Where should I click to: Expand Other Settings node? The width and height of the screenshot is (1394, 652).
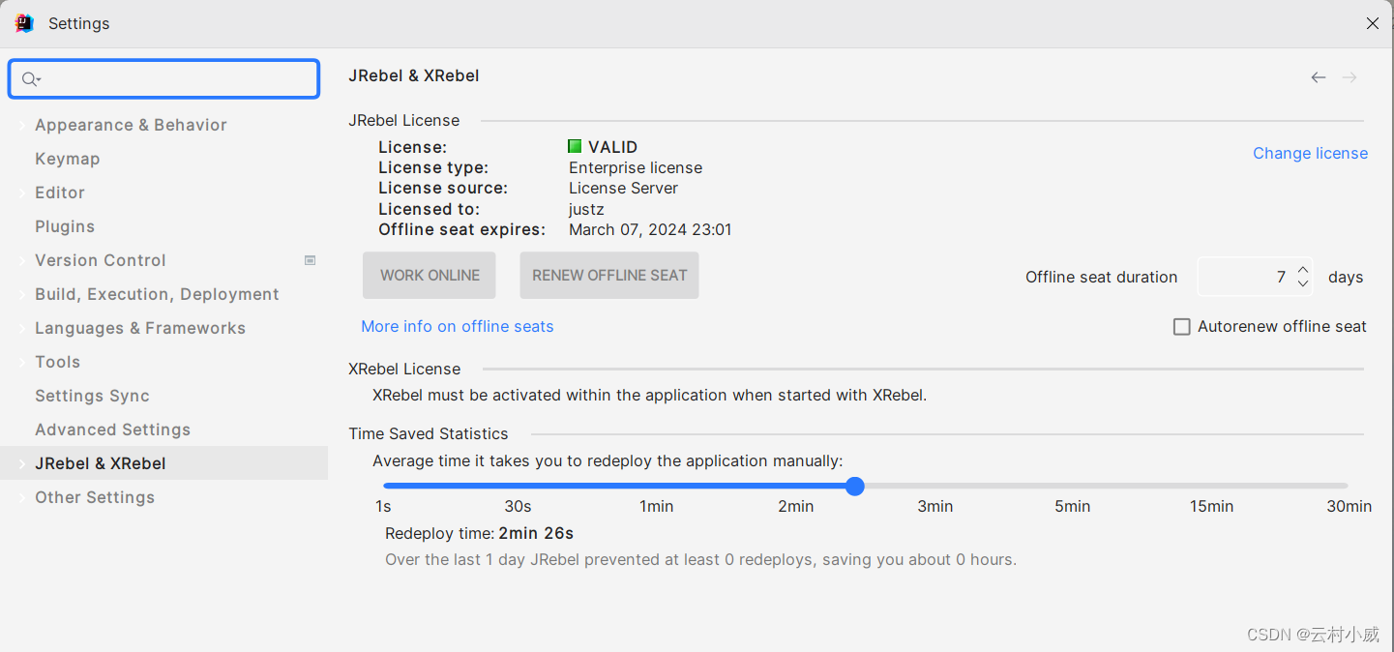21,497
